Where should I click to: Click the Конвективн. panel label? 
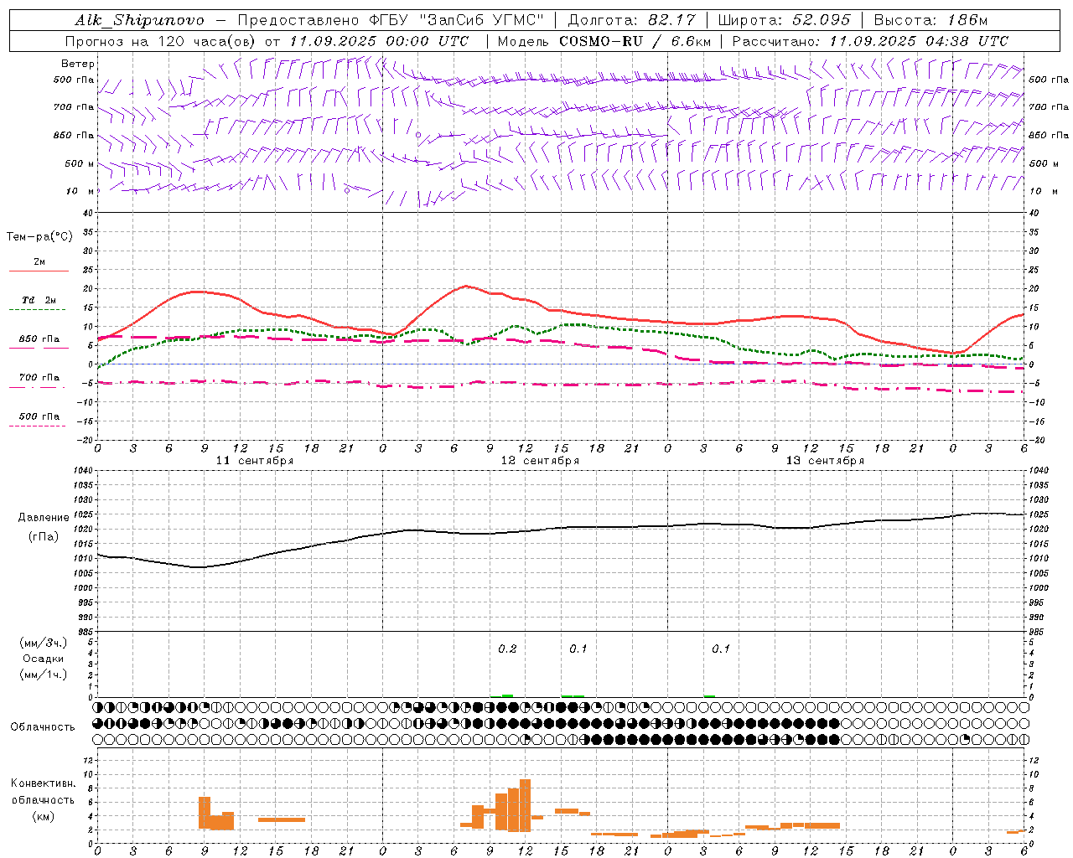coord(44,783)
